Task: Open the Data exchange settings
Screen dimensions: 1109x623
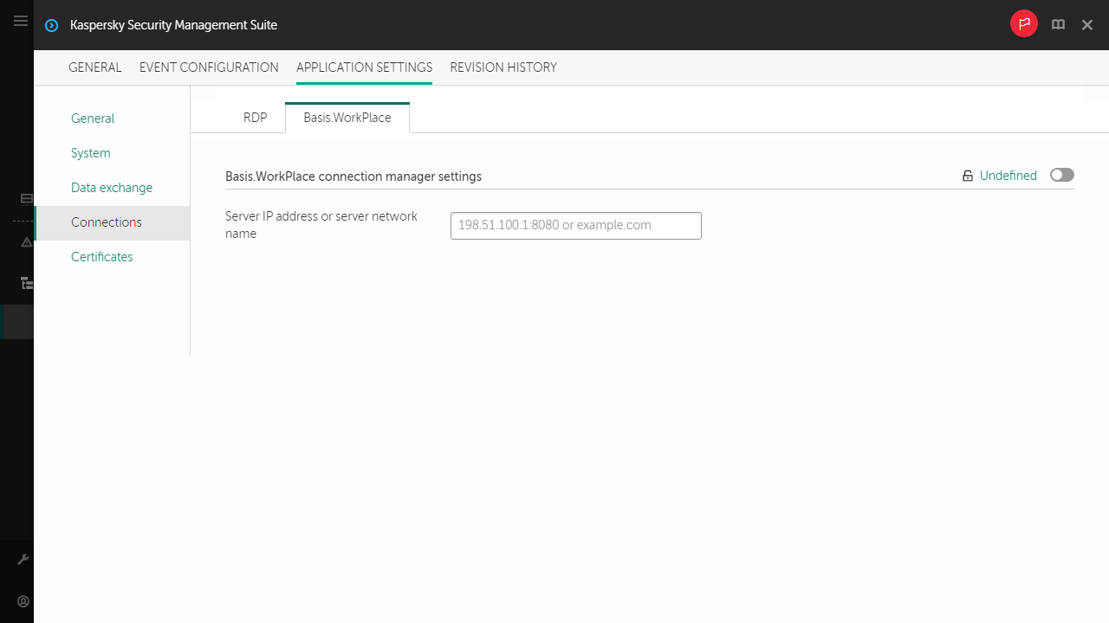Action: tap(112, 187)
